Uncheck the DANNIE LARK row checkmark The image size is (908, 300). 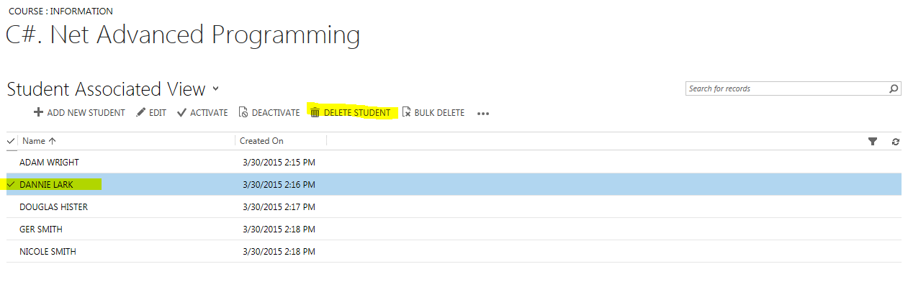click(11, 185)
